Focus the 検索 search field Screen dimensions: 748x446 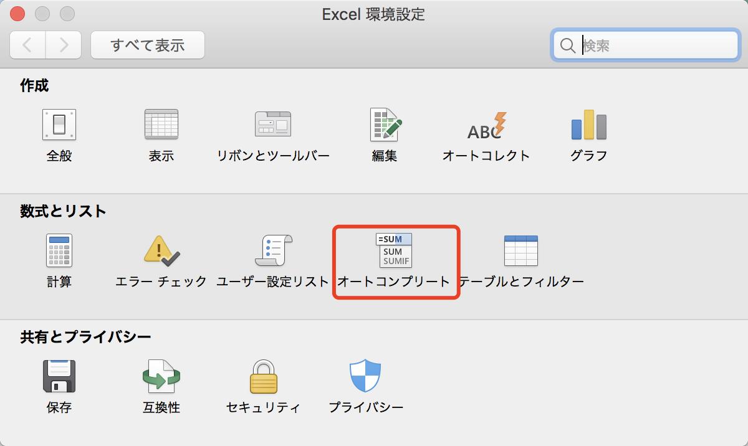pyautogui.click(x=645, y=45)
